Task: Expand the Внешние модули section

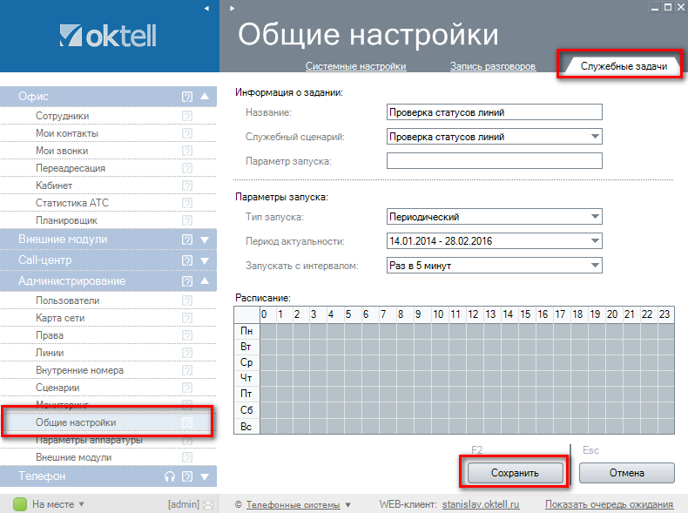Action: click(205, 240)
